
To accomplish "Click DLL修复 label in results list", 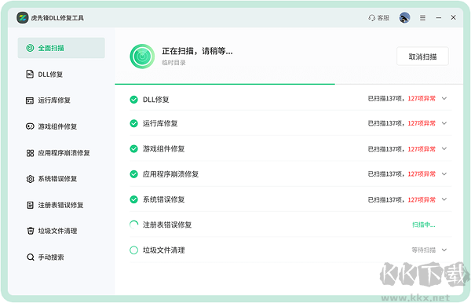I will [x=156, y=100].
